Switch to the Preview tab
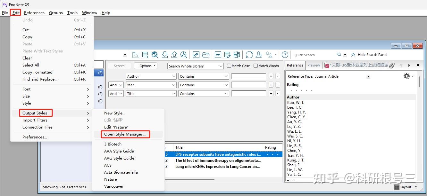This screenshot has height=196, width=427. (x=314, y=65)
